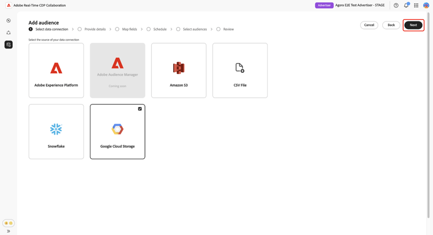Select the CSV File card
The height and width of the screenshot is (235, 433).
pyautogui.click(x=240, y=70)
